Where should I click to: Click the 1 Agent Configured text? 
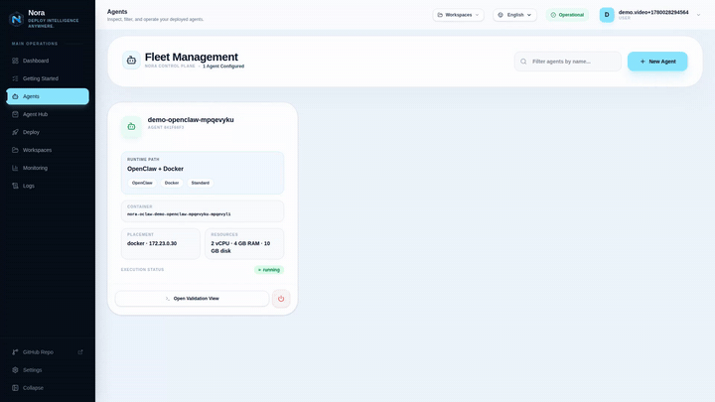[223, 67]
